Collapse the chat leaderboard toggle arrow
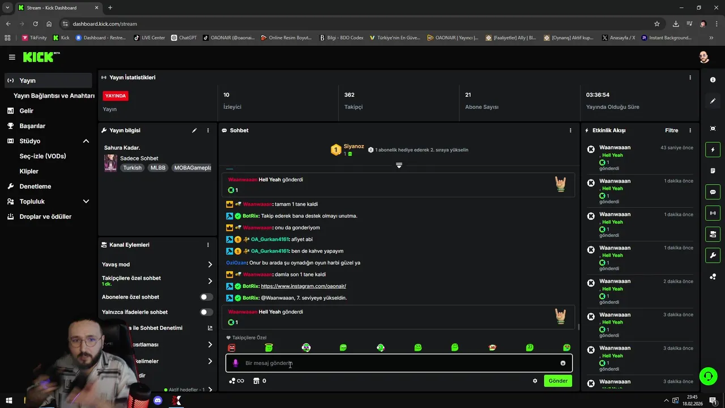725x408 pixels. pos(399,165)
